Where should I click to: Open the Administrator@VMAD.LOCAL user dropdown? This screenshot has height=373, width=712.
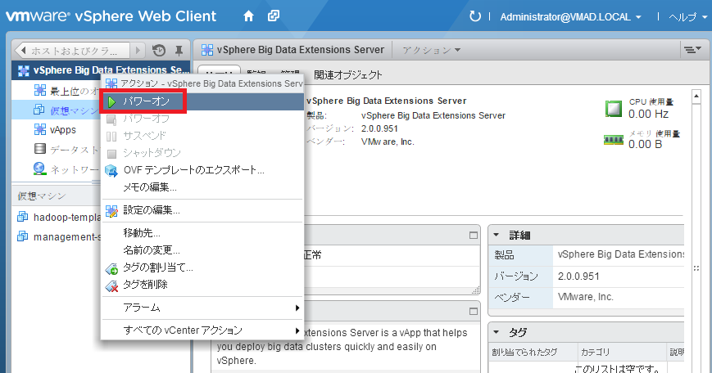tap(571, 17)
